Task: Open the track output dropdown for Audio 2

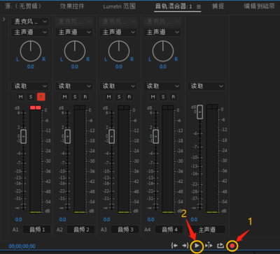Action: [74, 32]
